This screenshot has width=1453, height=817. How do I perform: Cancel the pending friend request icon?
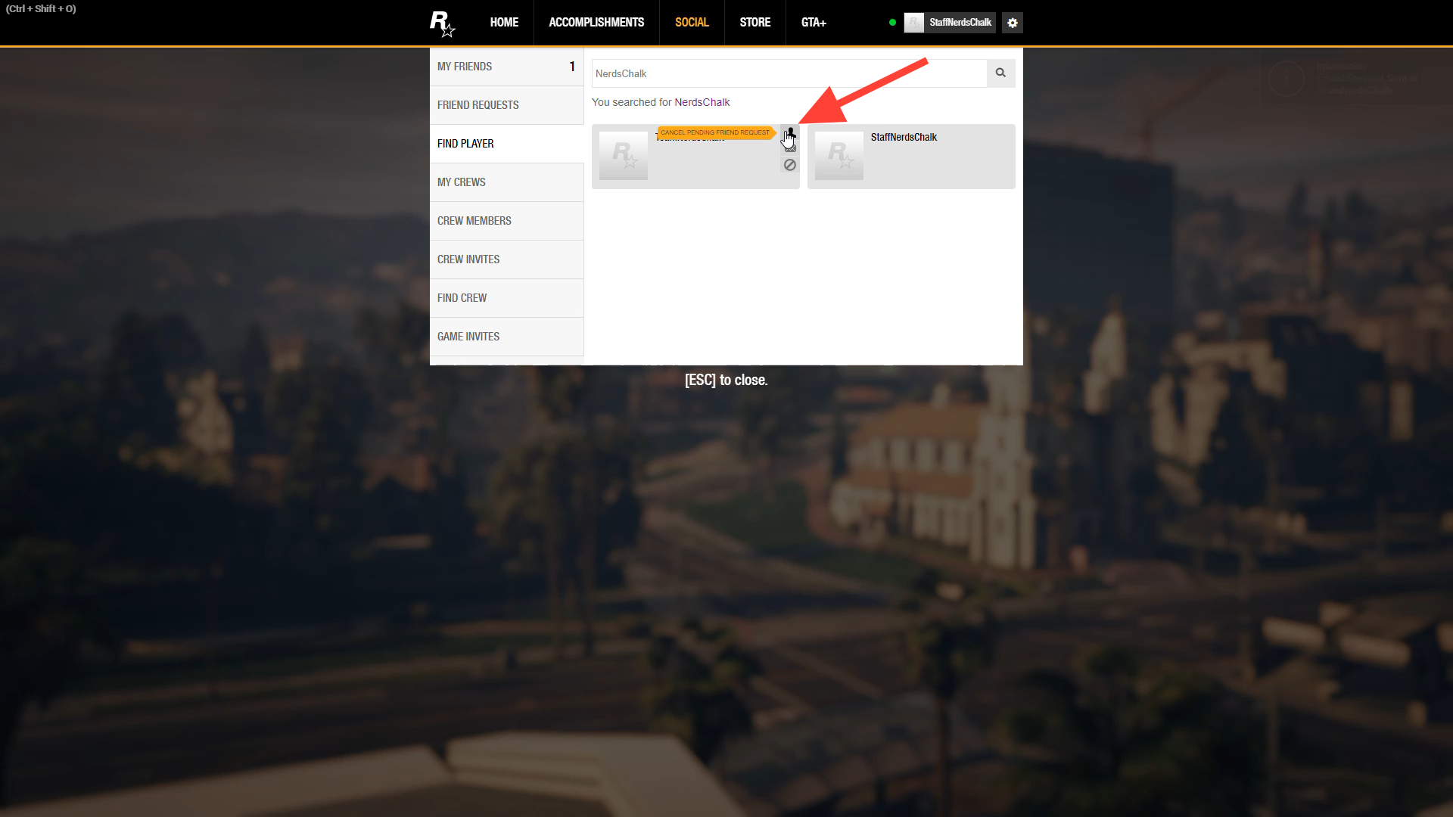click(x=789, y=133)
